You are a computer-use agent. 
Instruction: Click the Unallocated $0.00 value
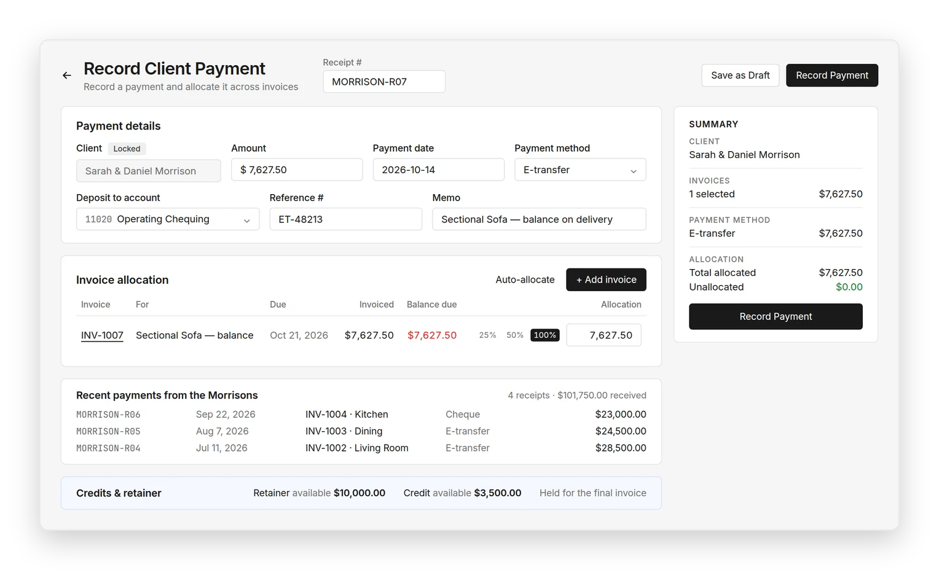[849, 287]
